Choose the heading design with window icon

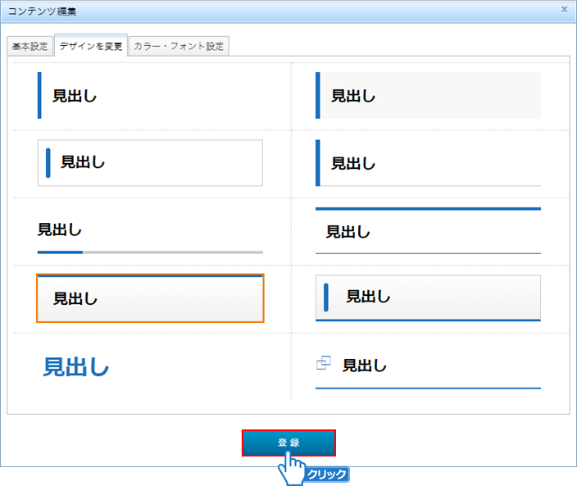tap(428, 366)
